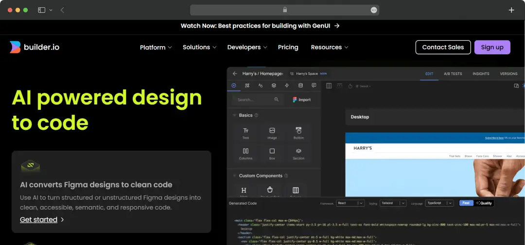Image resolution: width=525 pixels, height=245 pixels.
Task: Open the Safari sidebar dropdown chevron
Action: 51,10
